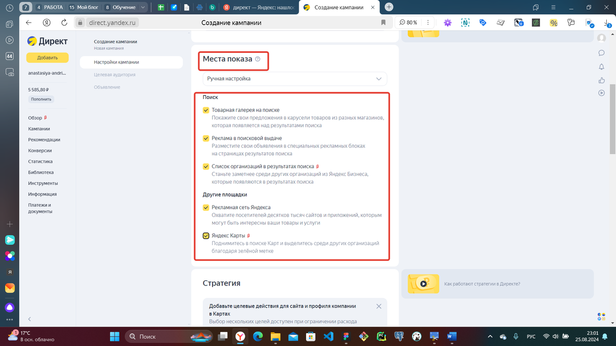Open the Yandex Mail icon in the left panel

point(10,288)
